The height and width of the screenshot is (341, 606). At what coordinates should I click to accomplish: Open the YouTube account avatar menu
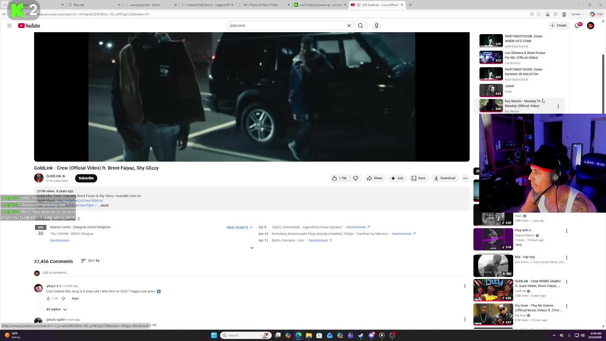(590, 26)
